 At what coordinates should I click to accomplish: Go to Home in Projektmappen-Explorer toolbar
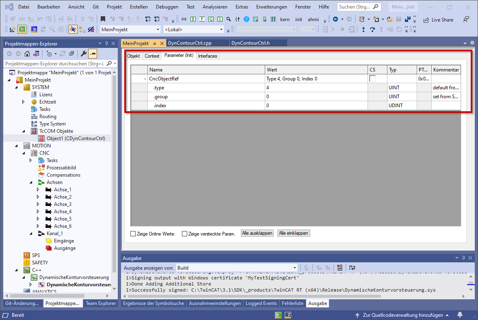point(27,54)
